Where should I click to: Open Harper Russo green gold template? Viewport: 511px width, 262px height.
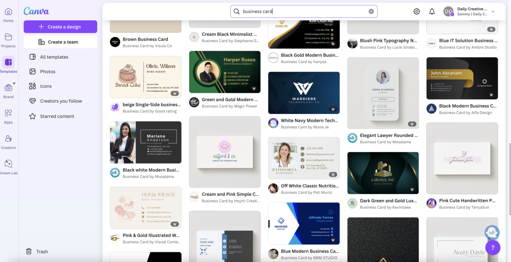coord(225,72)
